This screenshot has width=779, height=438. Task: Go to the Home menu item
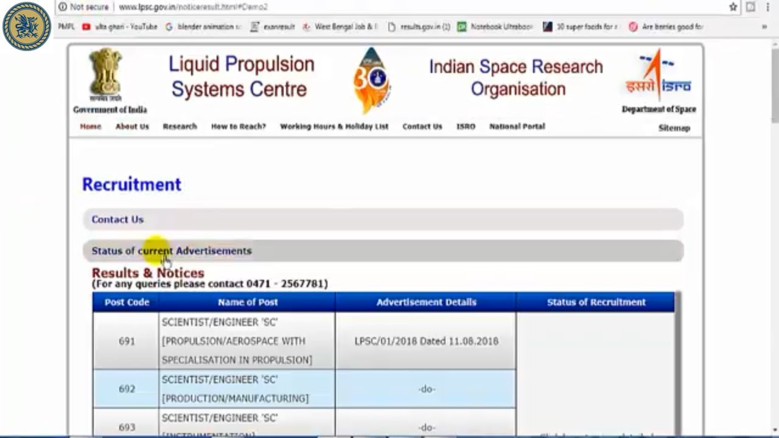click(91, 127)
